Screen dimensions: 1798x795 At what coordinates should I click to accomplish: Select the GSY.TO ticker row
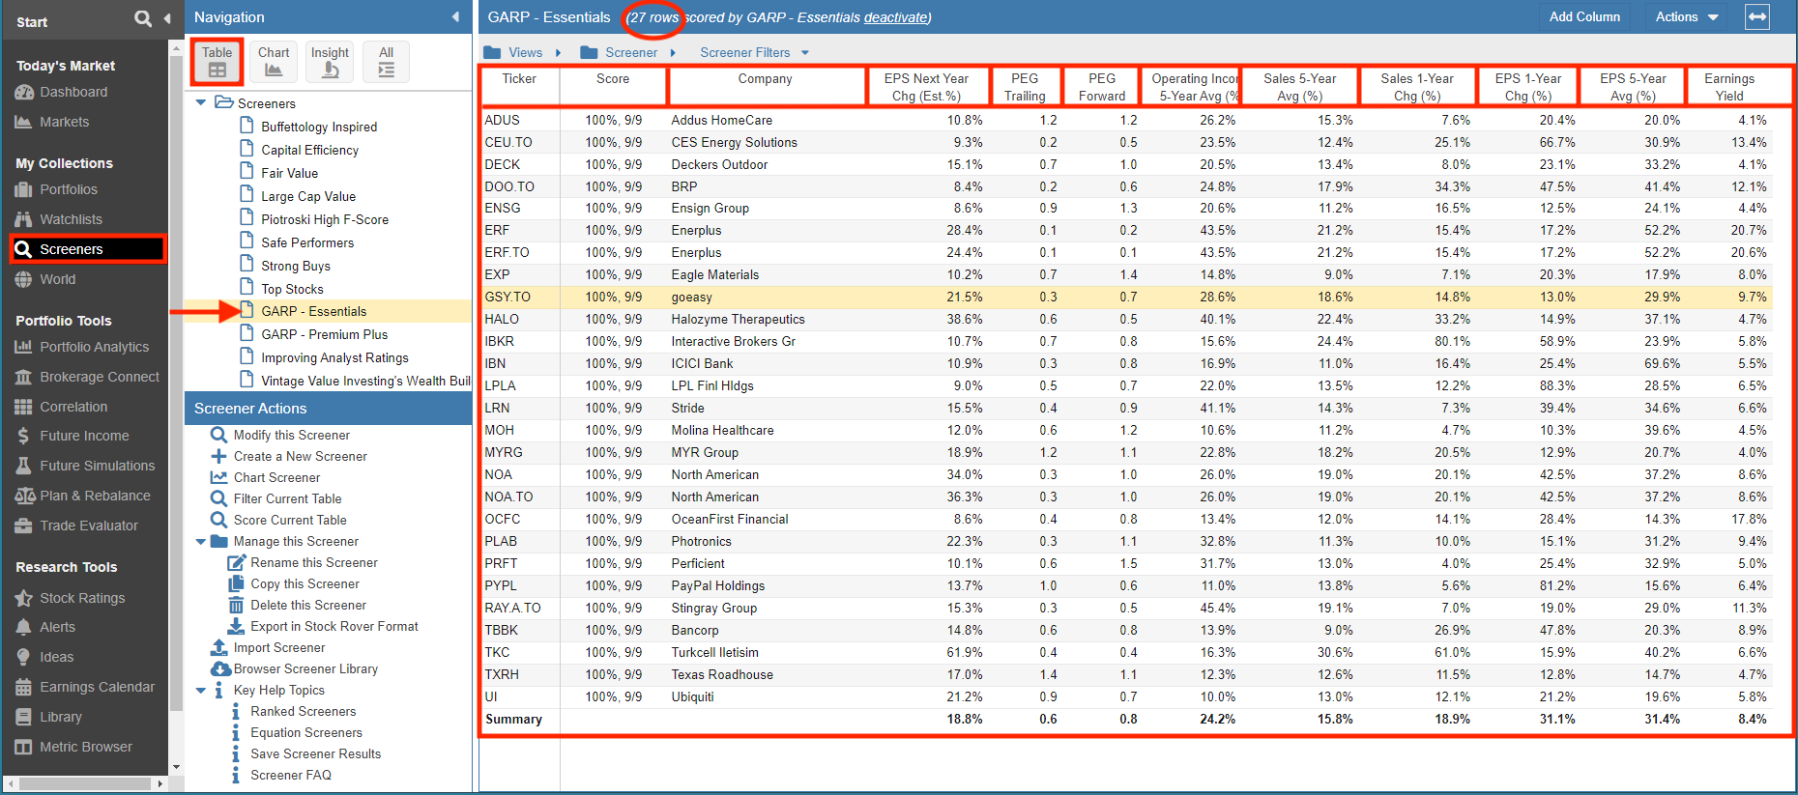(x=1126, y=297)
